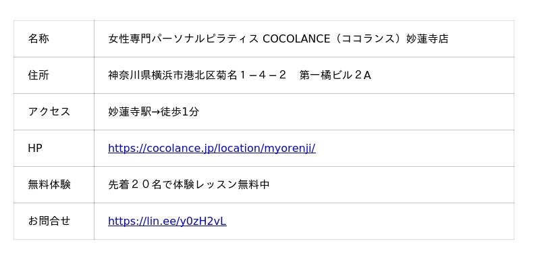The width and height of the screenshot is (540, 260).
Task: Click the 妙蓮寺店 branch name text
Action: click(x=427, y=38)
